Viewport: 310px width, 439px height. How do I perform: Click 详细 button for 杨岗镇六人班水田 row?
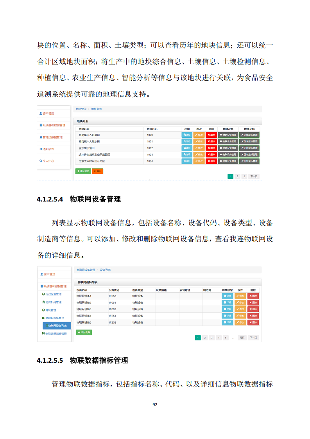pyautogui.click(x=187, y=141)
